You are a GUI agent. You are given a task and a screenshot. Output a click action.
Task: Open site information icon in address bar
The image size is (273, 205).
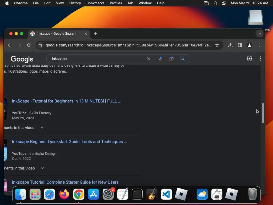(40, 45)
